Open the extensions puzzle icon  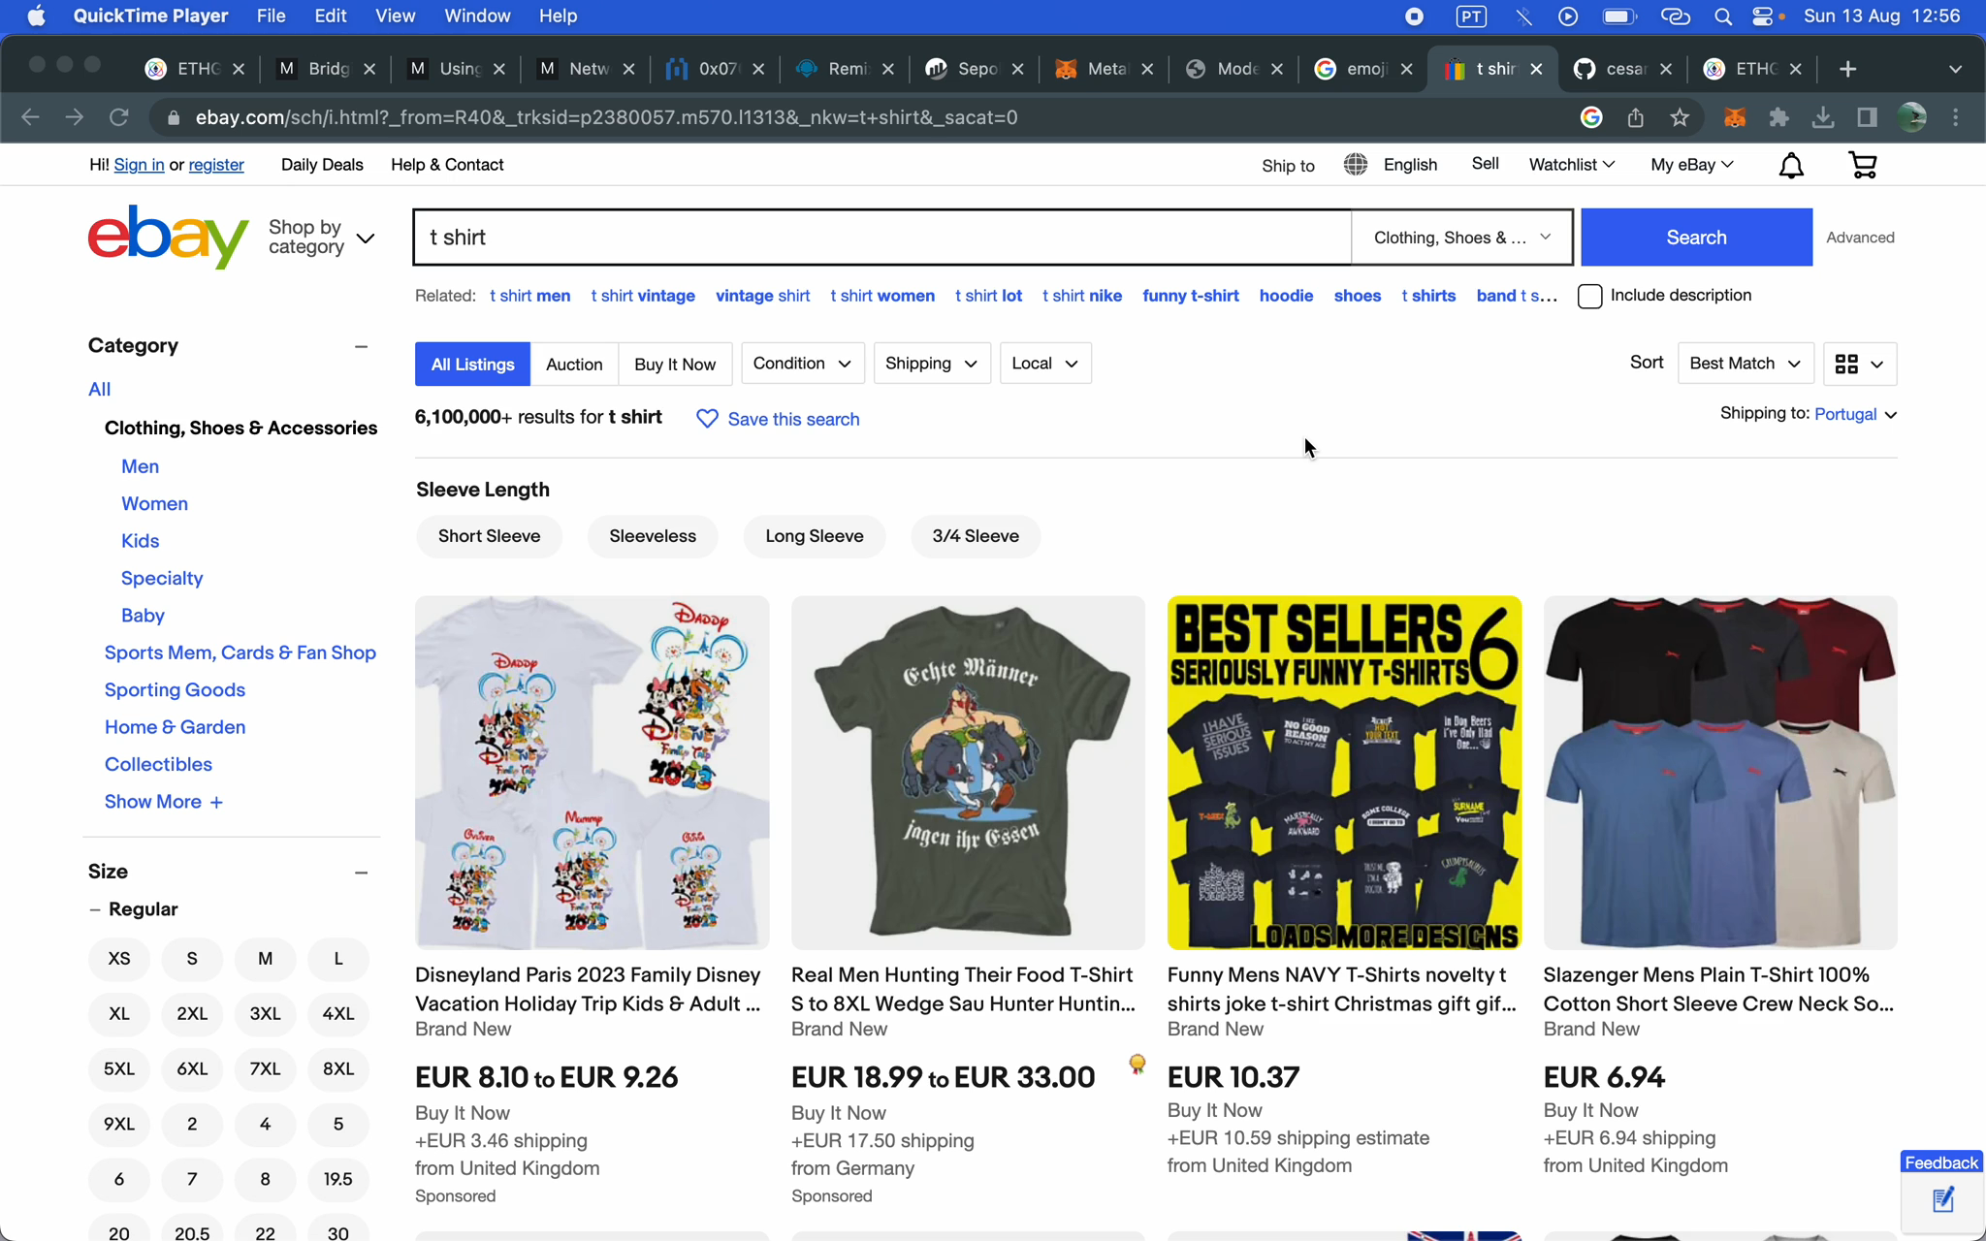(x=1778, y=117)
